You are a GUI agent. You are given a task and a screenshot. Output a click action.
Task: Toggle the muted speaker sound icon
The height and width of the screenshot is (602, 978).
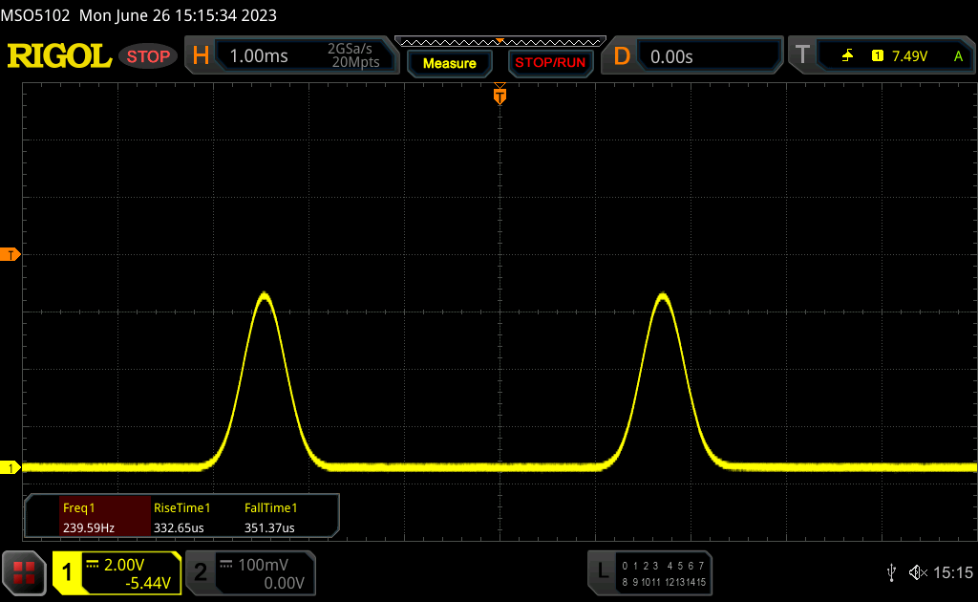918,572
